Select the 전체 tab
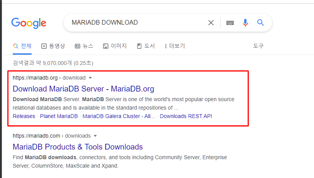The width and height of the screenshot is (314, 178). [22, 46]
